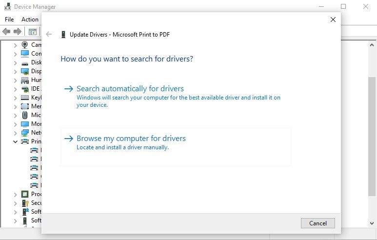Click the Device Manager title bar icon
The width and height of the screenshot is (377, 240).
(x=7, y=6)
